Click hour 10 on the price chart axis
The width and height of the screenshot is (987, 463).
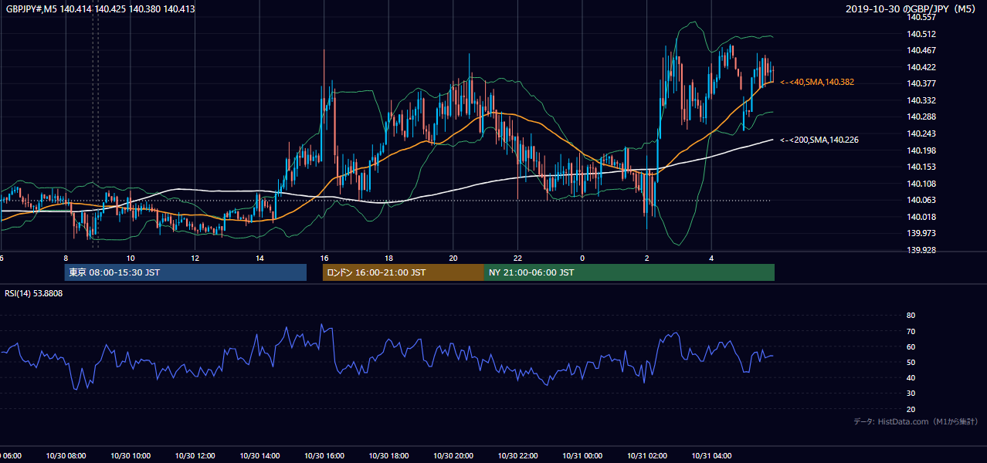(x=131, y=258)
